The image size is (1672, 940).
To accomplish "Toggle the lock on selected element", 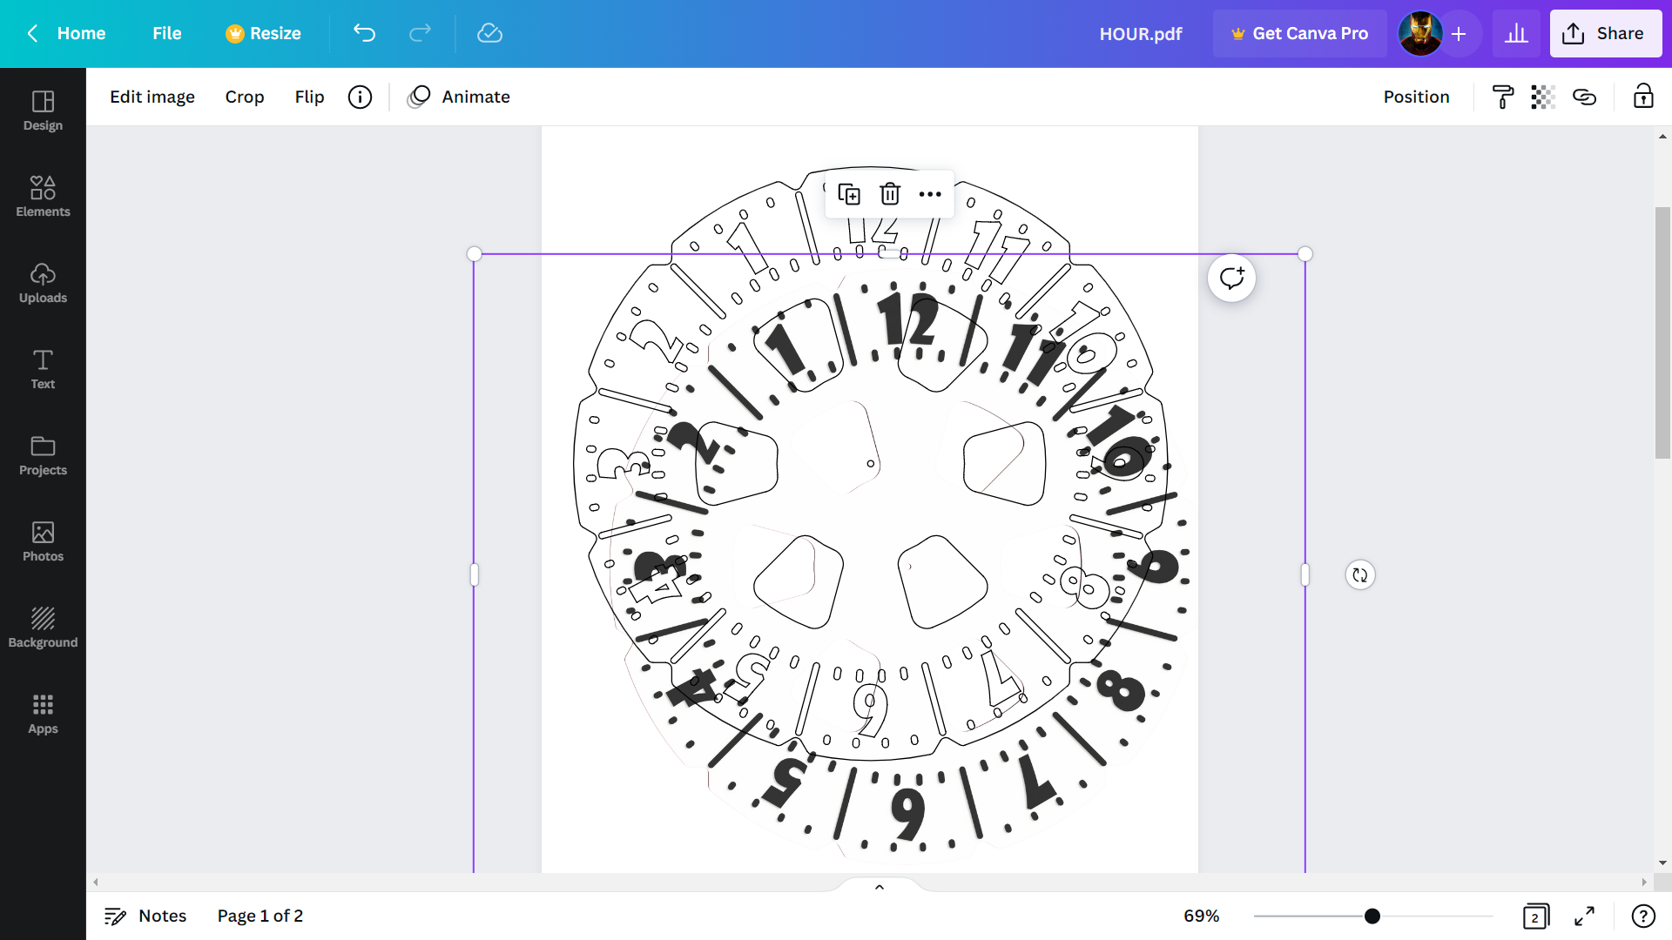I will 1642,97.
